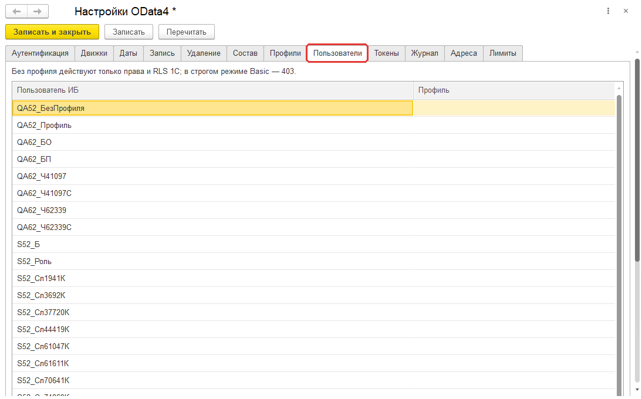This screenshot has width=642, height=399.
Task: Select the QA62_Ч41097С user row
Action: [x=313, y=193]
